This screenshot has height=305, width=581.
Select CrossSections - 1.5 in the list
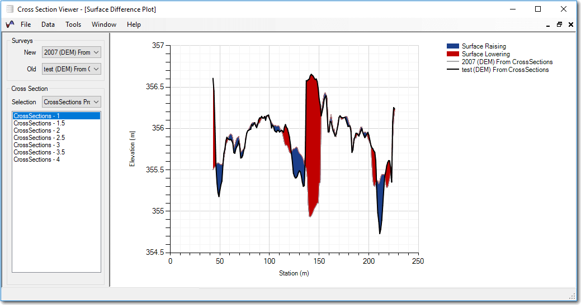pos(39,123)
